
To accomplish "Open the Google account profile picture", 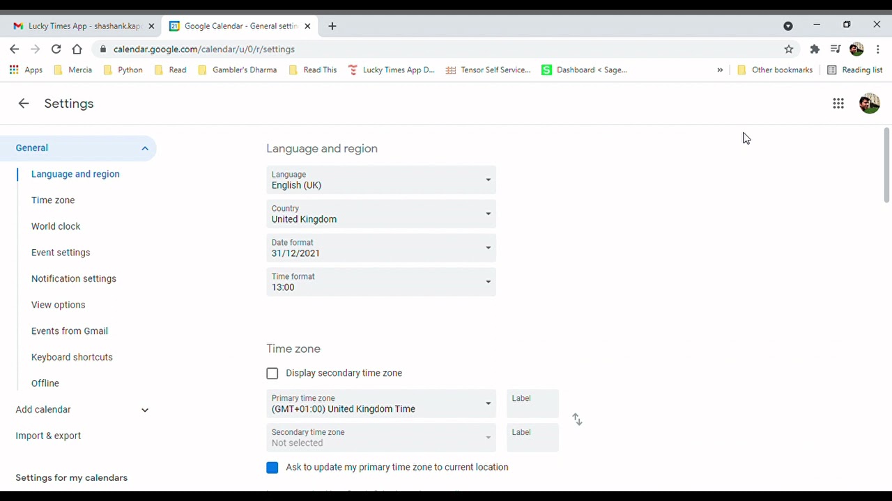I will (870, 104).
